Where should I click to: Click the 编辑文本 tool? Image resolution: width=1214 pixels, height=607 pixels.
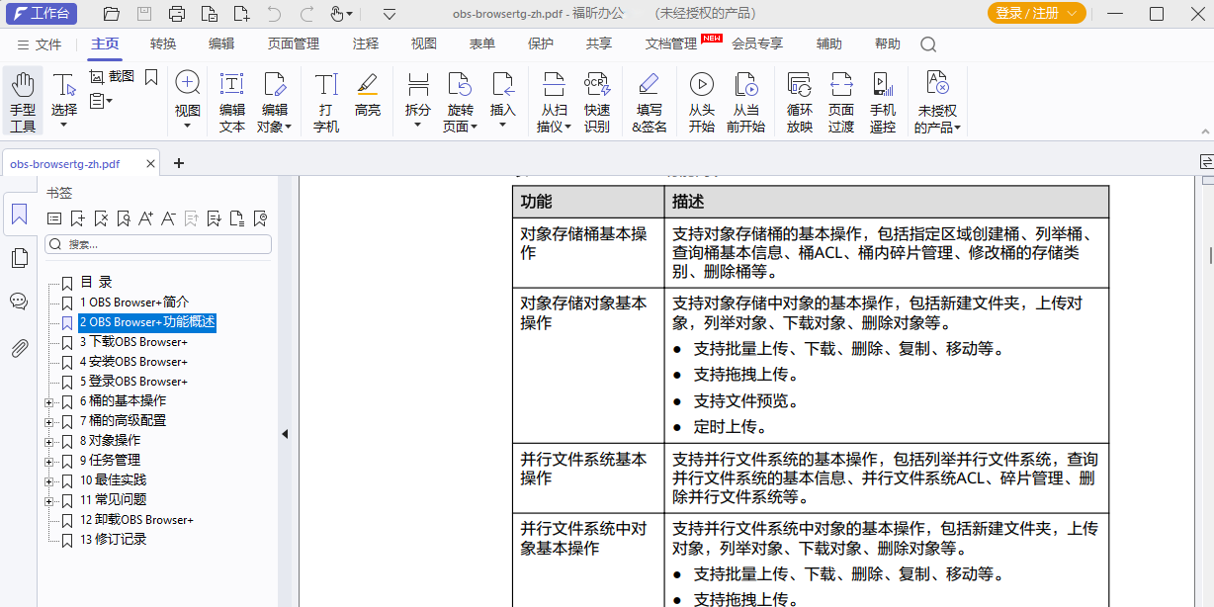click(x=232, y=102)
